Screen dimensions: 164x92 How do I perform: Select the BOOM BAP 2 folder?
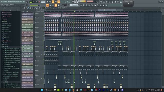click(x=8, y=64)
